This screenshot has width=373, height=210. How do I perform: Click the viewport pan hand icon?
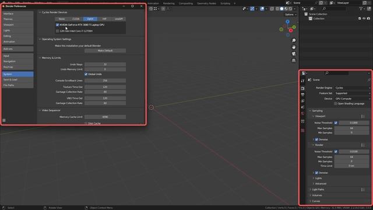click(294, 47)
